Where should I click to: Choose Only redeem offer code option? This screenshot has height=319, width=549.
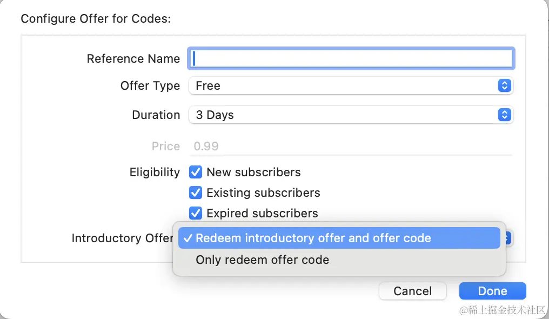(263, 260)
